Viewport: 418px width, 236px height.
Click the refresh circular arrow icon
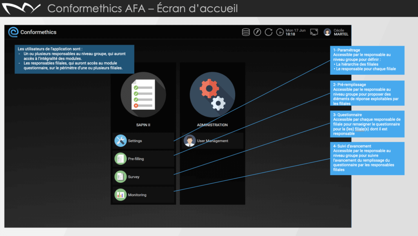click(x=269, y=32)
